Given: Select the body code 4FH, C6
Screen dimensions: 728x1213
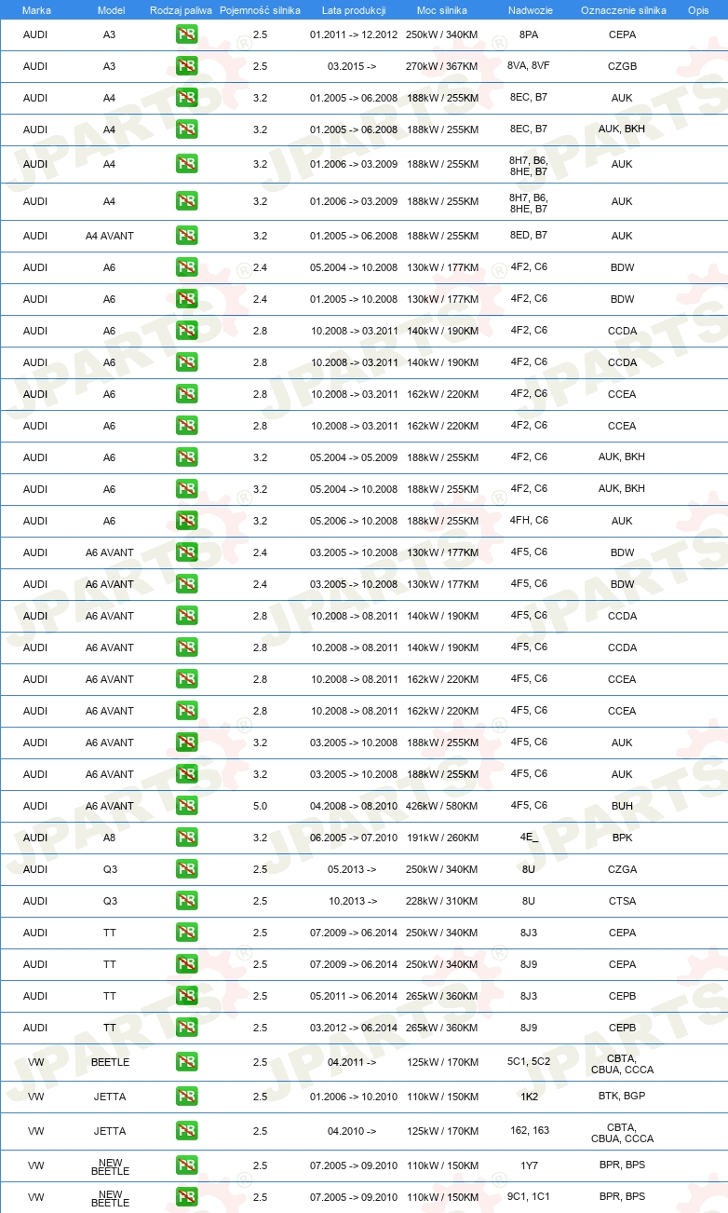Looking at the screenshot, I should pyautogui.click(x=529, y=521).
